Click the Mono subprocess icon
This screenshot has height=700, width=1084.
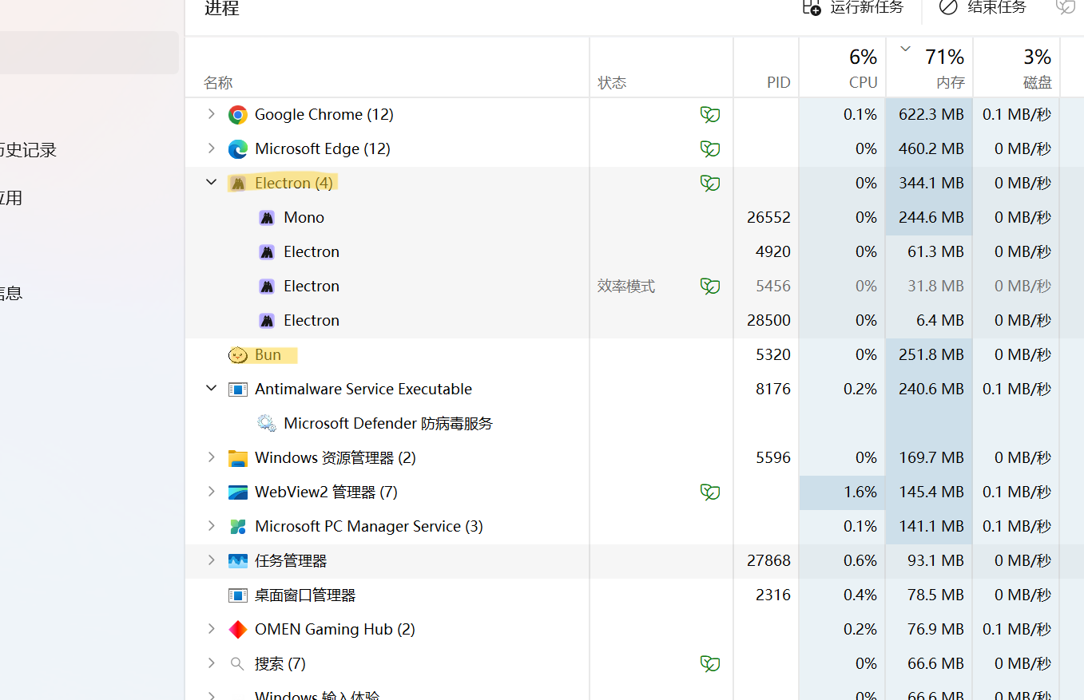(267, 218)
